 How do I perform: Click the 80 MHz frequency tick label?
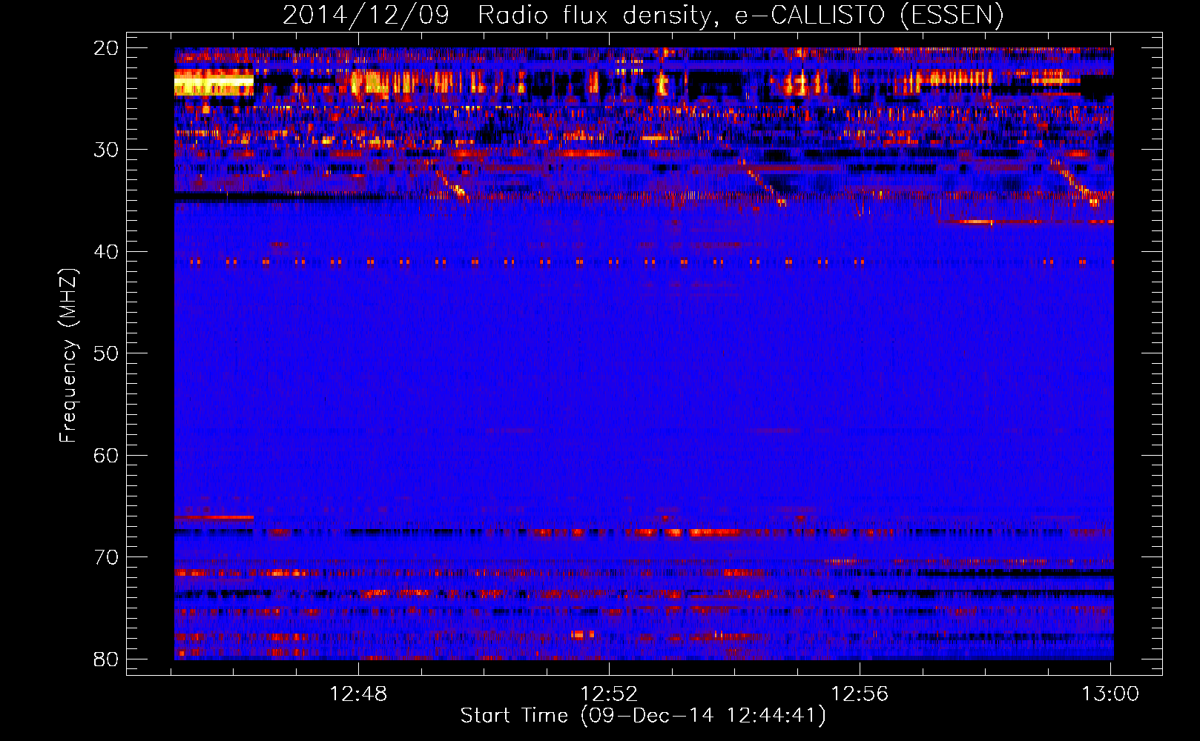(x=106, y=659)
